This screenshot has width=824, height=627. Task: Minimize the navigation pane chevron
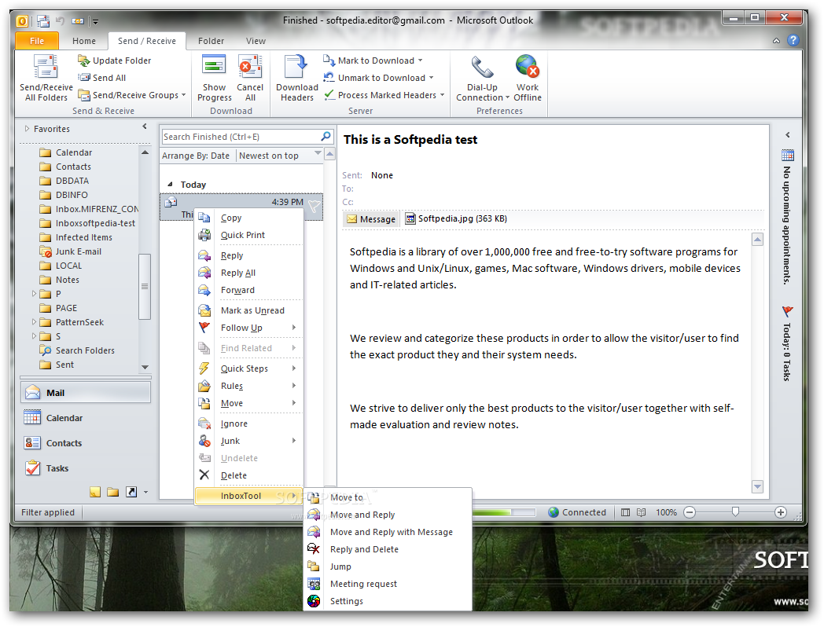point(145,126)
